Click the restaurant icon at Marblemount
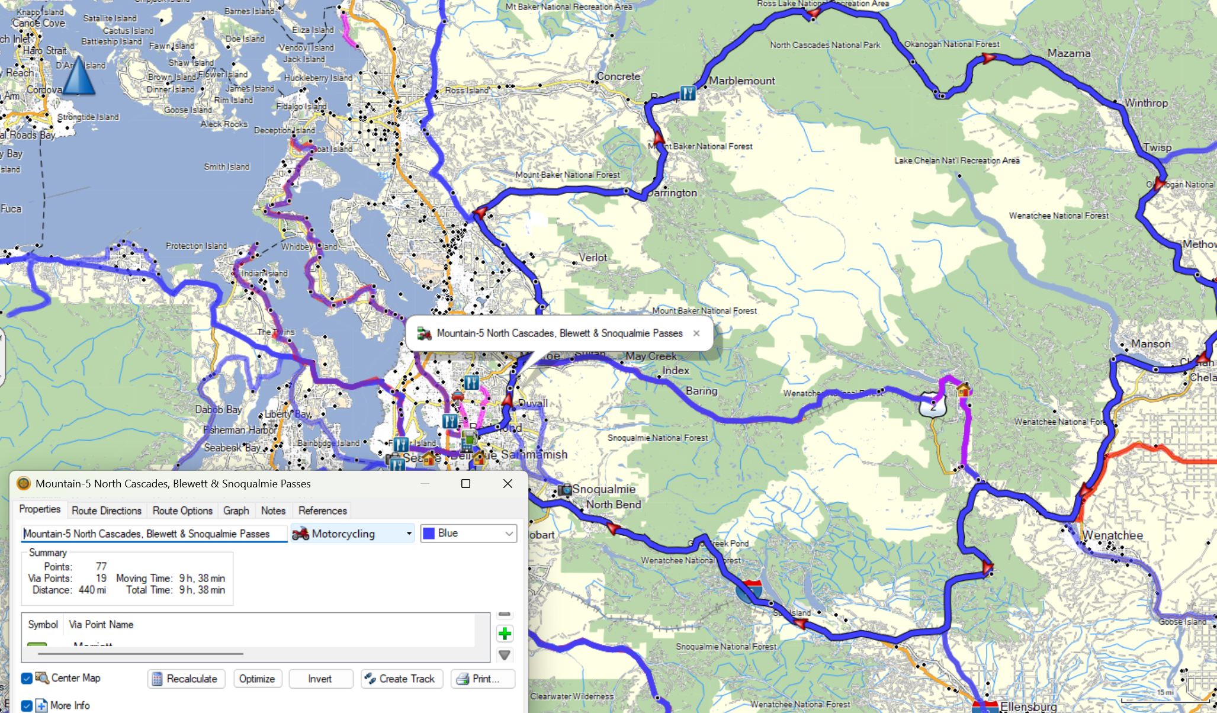Screen dimensions: 1217x713 pyautogui.click(x=687, y=93)
